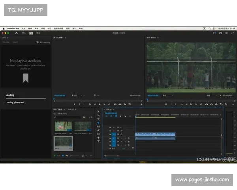The width and height of the screenshot is (237, 190).
Task: Adjust timeline horizontal zoom scroll bar
Action: (111, 156)
